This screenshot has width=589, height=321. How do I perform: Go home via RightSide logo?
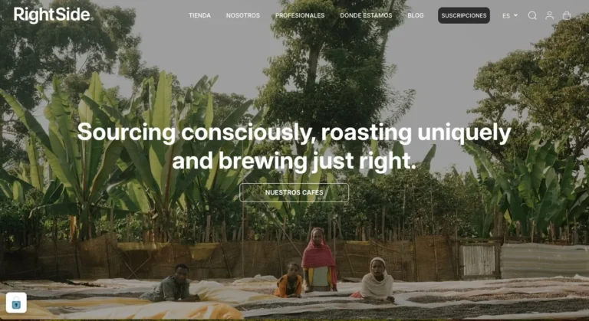52,15
